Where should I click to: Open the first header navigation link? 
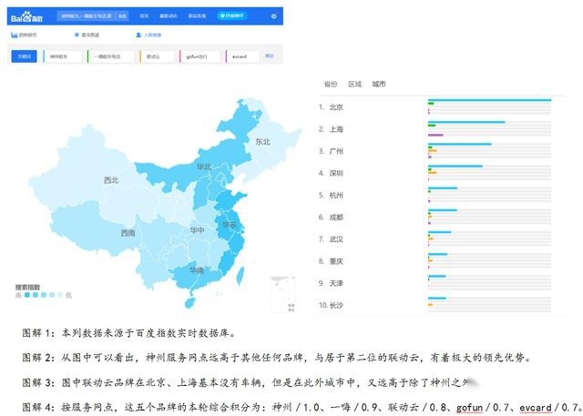(144, 16)
